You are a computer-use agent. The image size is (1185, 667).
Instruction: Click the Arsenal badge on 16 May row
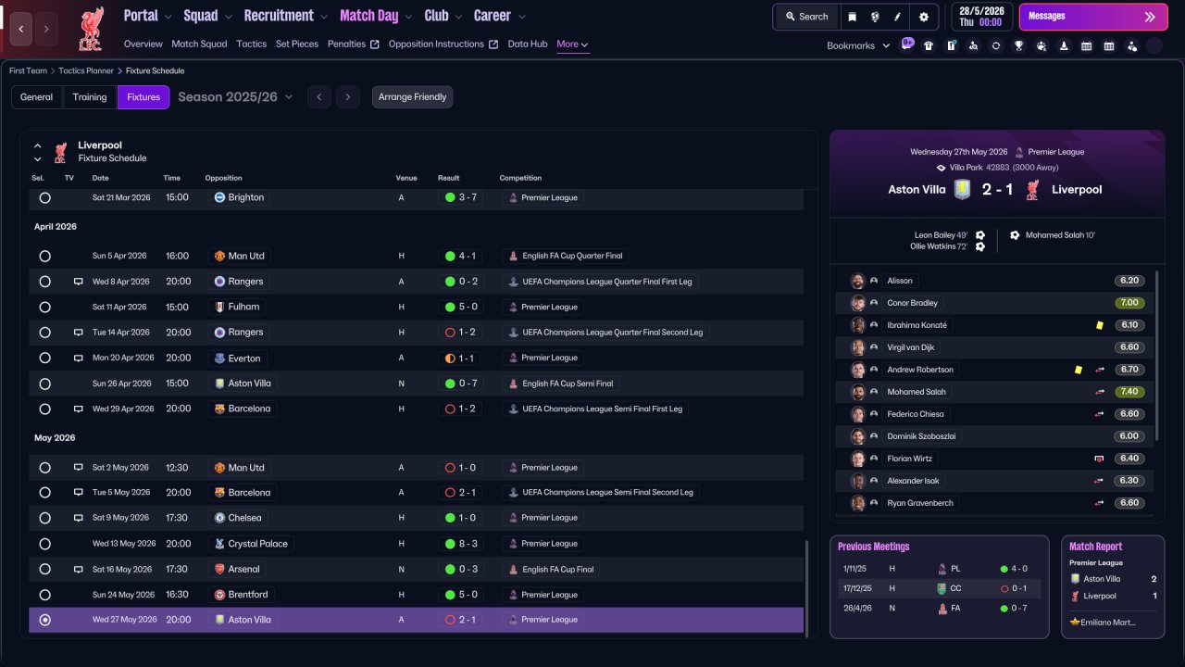pos(219,569)
